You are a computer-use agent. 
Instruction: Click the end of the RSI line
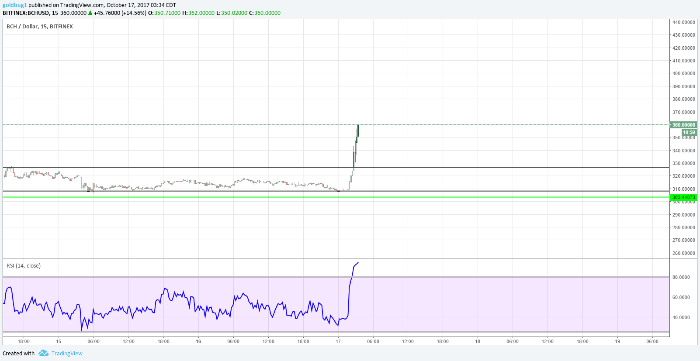358,263
